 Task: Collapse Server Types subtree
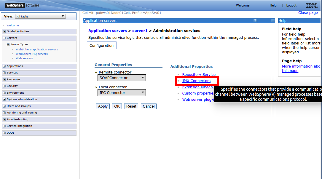[x=8, y=44]
